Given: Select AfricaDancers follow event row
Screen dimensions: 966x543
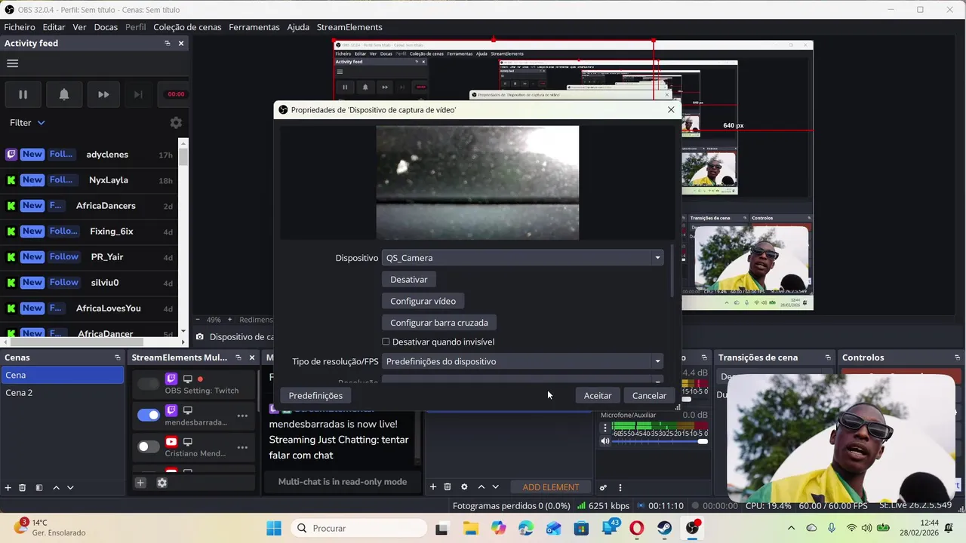Looking at the screenshot, I should tap(89, 206).
